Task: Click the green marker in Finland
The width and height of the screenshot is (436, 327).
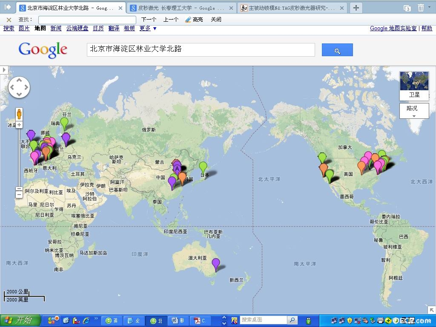Action: [x=64, y=123]
